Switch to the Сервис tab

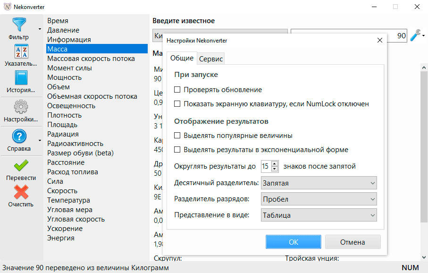tap(211, 59)
